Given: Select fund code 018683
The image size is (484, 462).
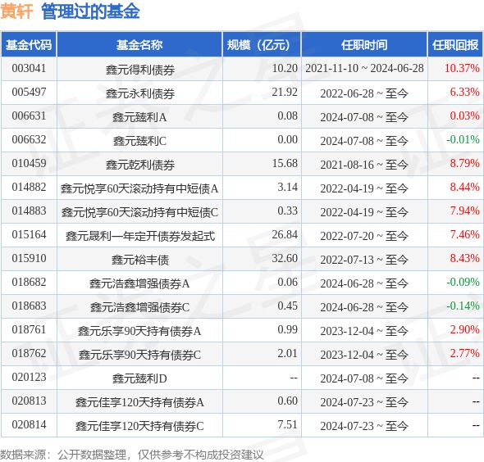Looking at the screenshot, I should click(x=29, y=306).
